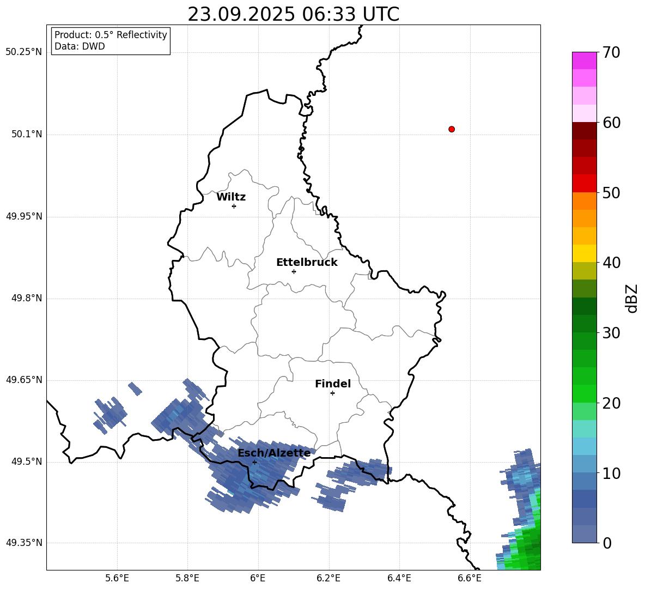The width and height of the screenshot is (645, 589).
Task: Click the 'Wiltz' city label
Action: (x=231, y=197)
